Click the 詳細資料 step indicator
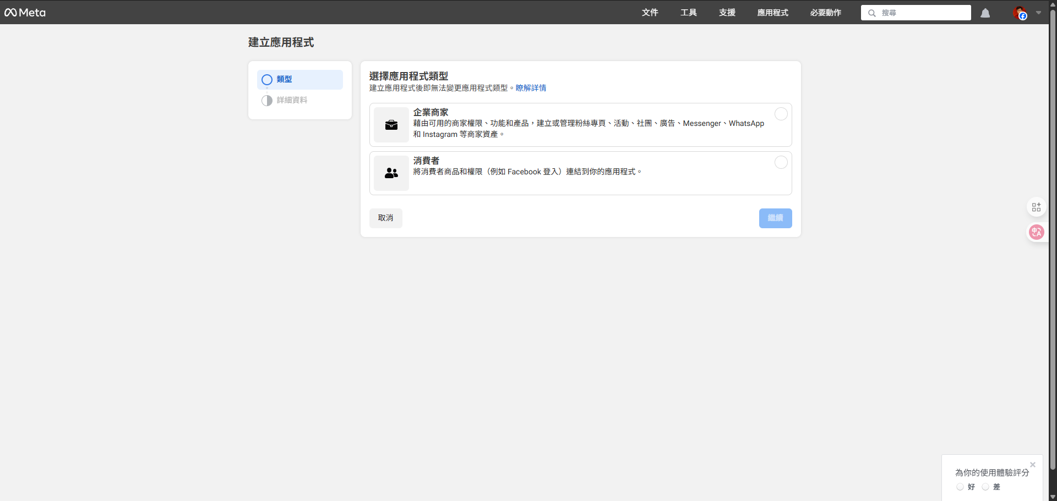 pos(267,100)
